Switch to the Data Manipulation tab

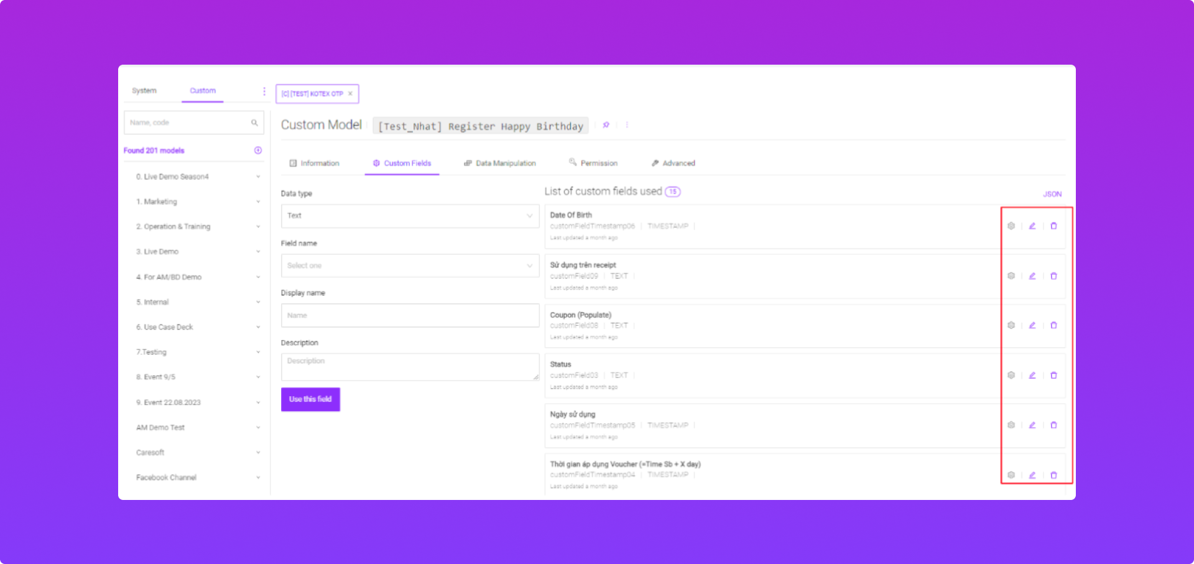pyautogui.click(x=500, y=164)
